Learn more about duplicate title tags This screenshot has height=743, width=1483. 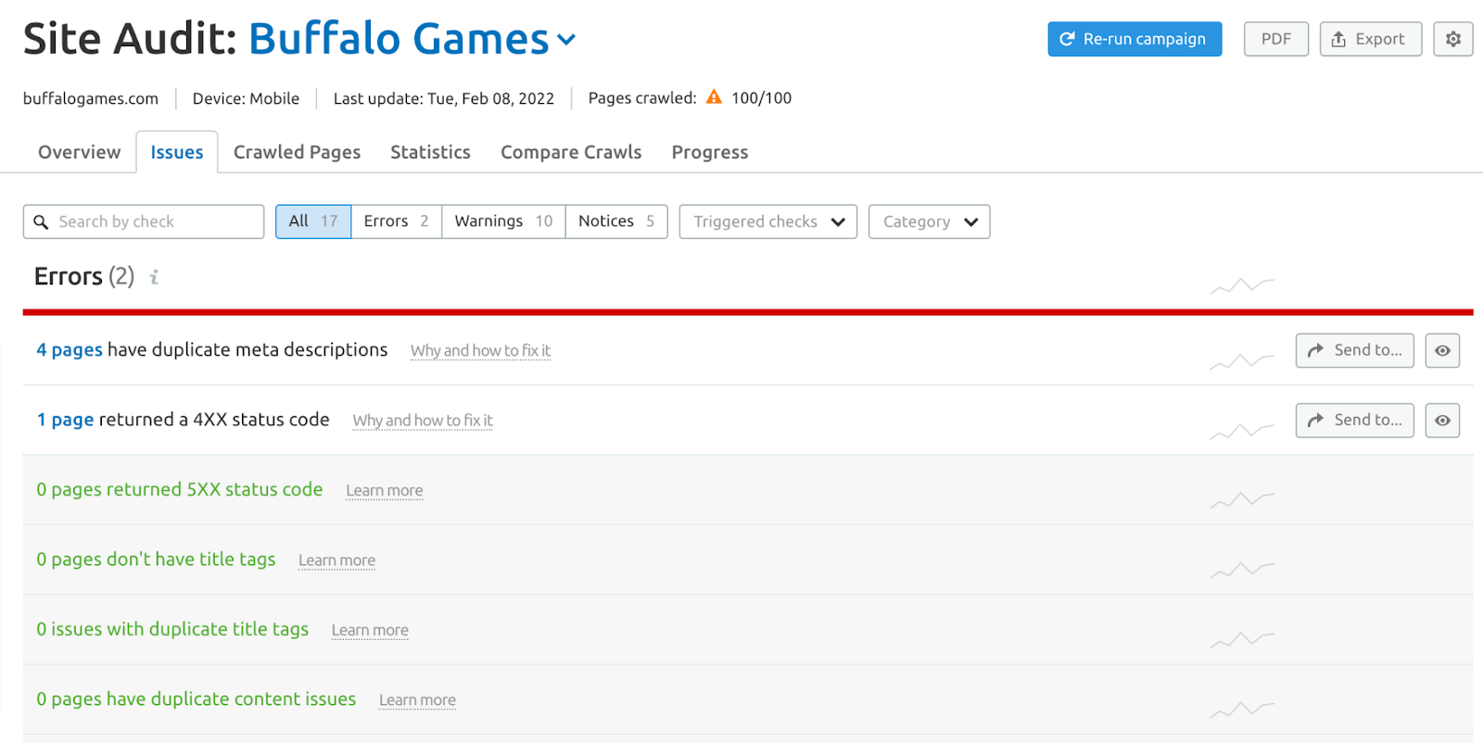tap(370, 630)
